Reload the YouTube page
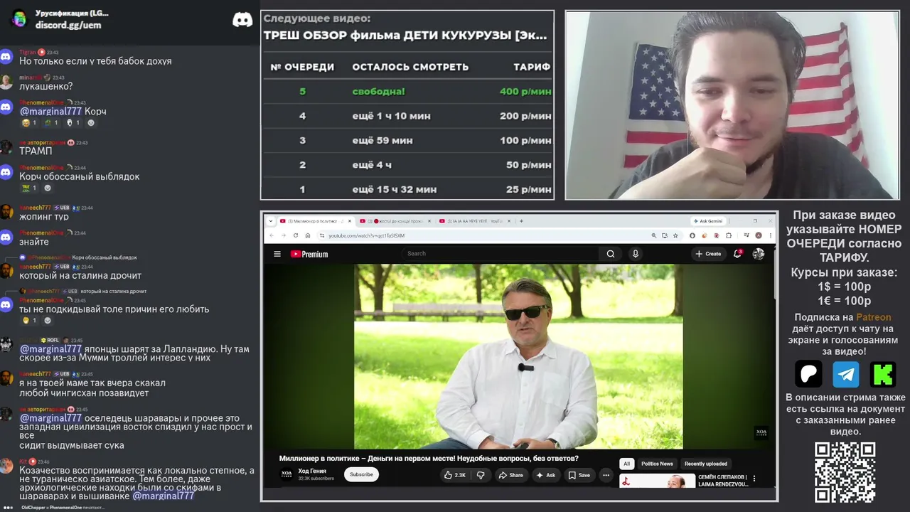The width and height of the screenshot is (910, 512). pyautogui.click(x=295, y=235)
